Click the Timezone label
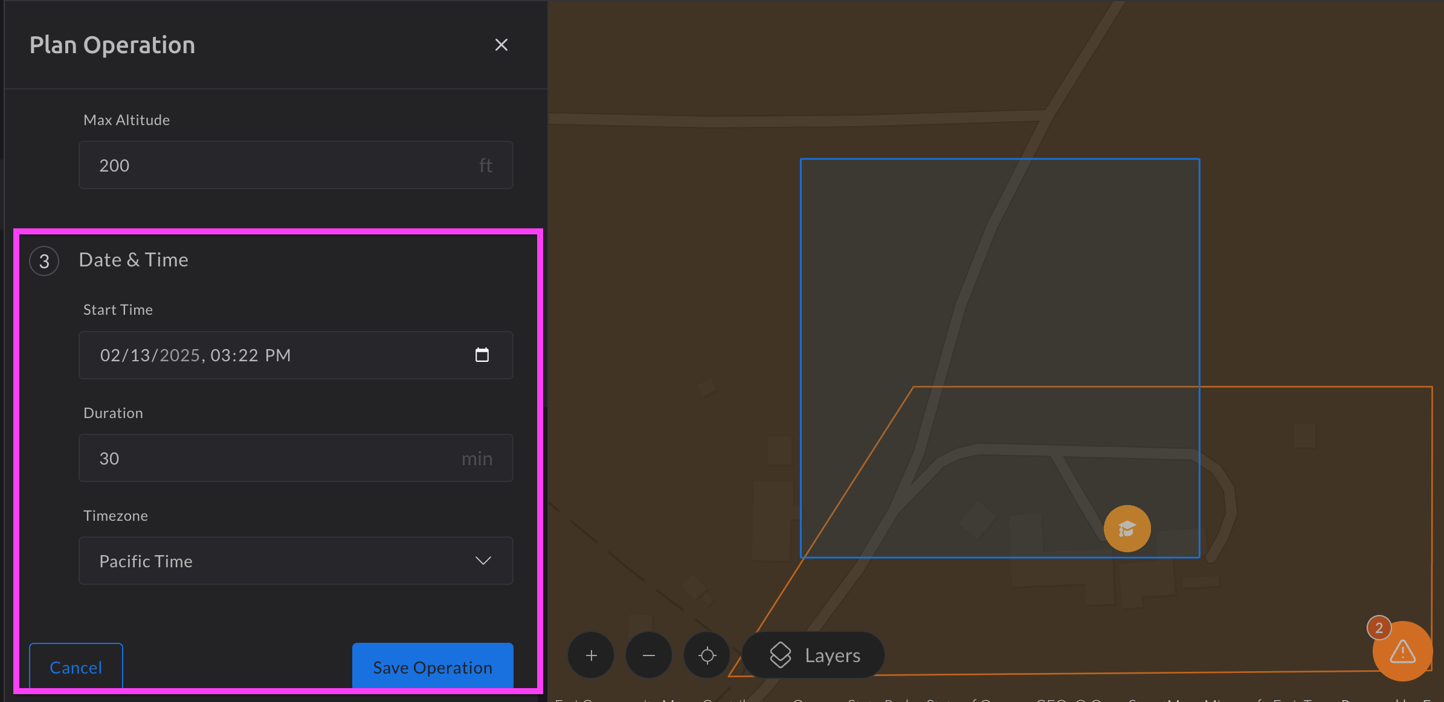The width and height of the screenshot is (1444, 702). pos(115,515)
